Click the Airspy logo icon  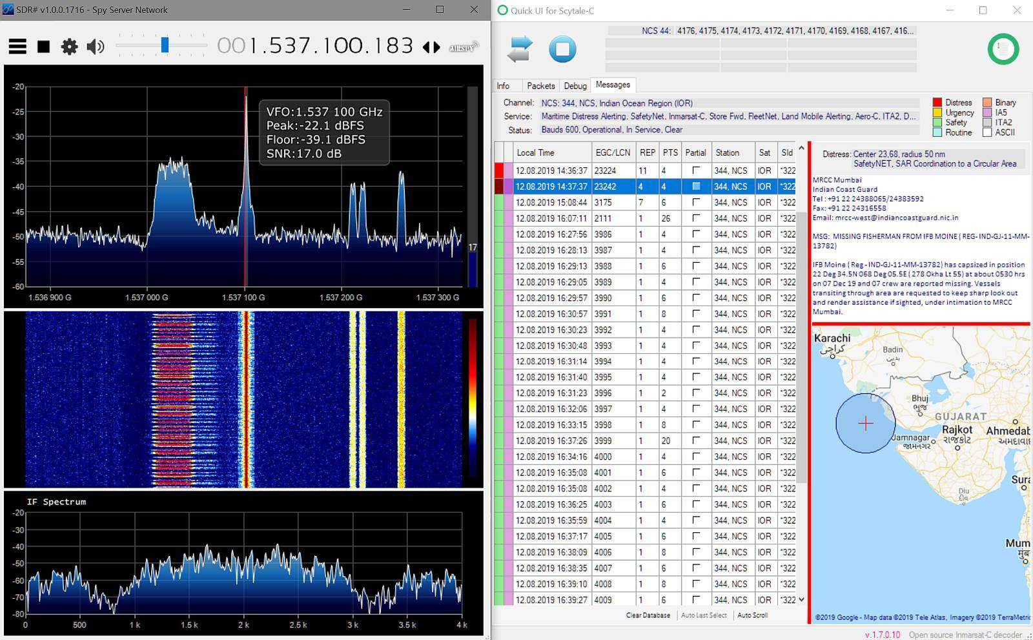point(464,47)
